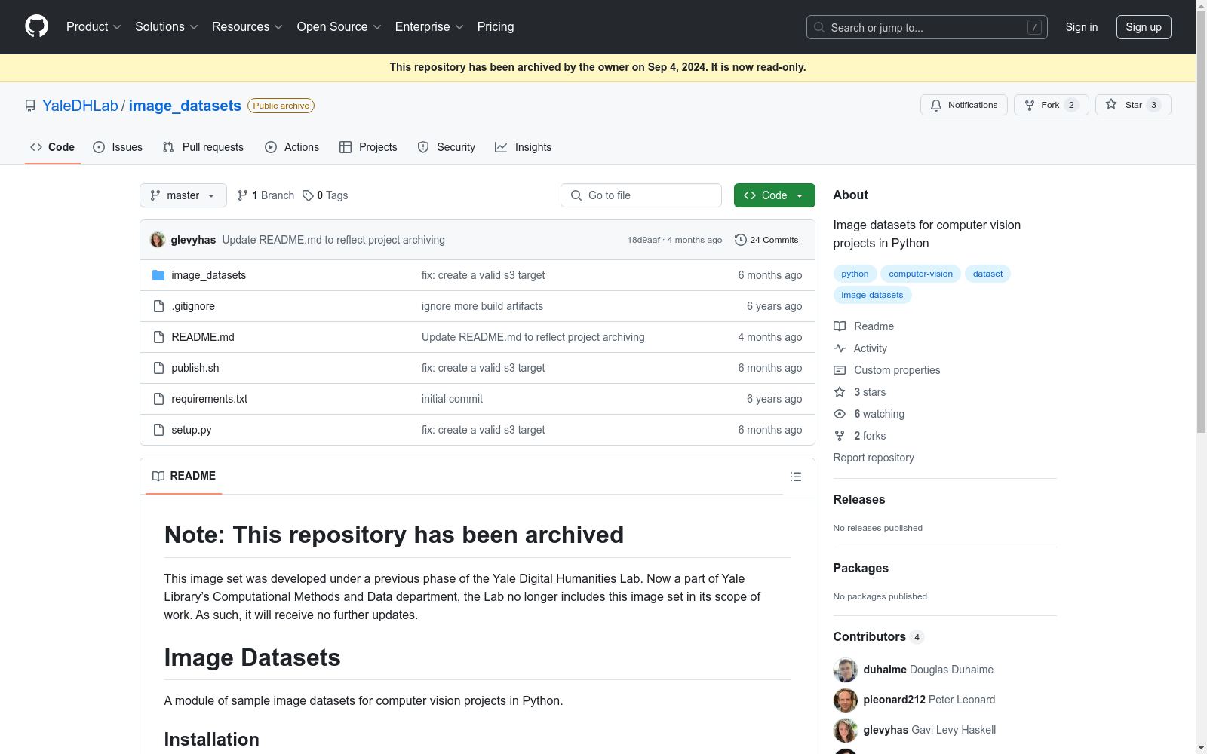Expand the Solutions menu
The image size is (1207, 754).
pos(167,27)
